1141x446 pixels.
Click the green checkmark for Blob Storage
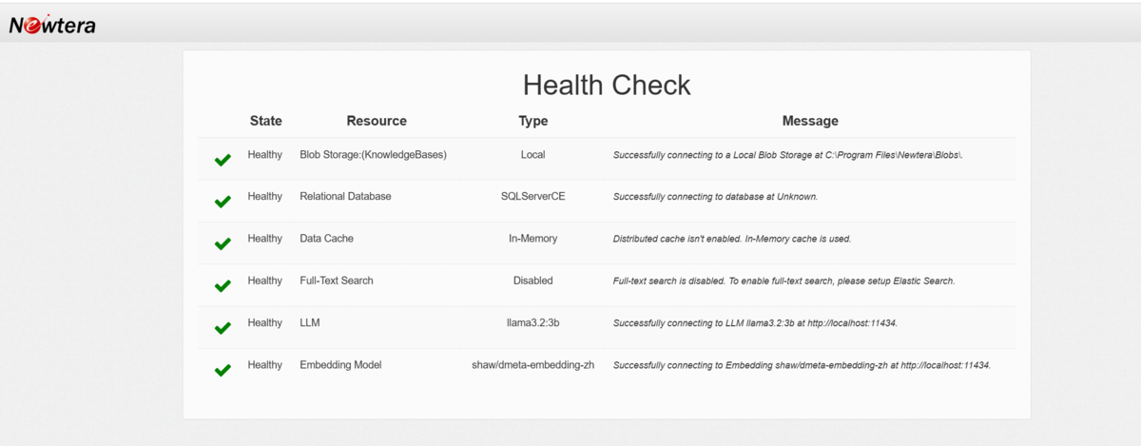pyautogui.click(x=222, y=160)
